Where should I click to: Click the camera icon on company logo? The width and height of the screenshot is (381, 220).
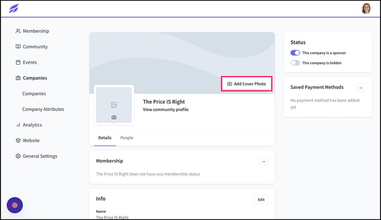[x=114, y=117]
